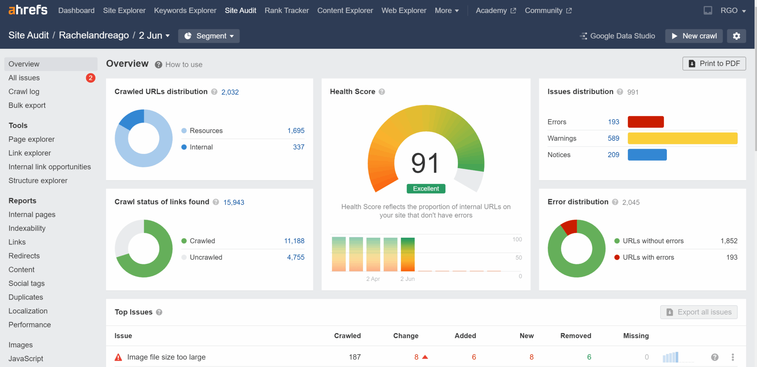Go to Dashboard in top navigation
The width and height of the screenshot is (757, 367).
point(77,10)
